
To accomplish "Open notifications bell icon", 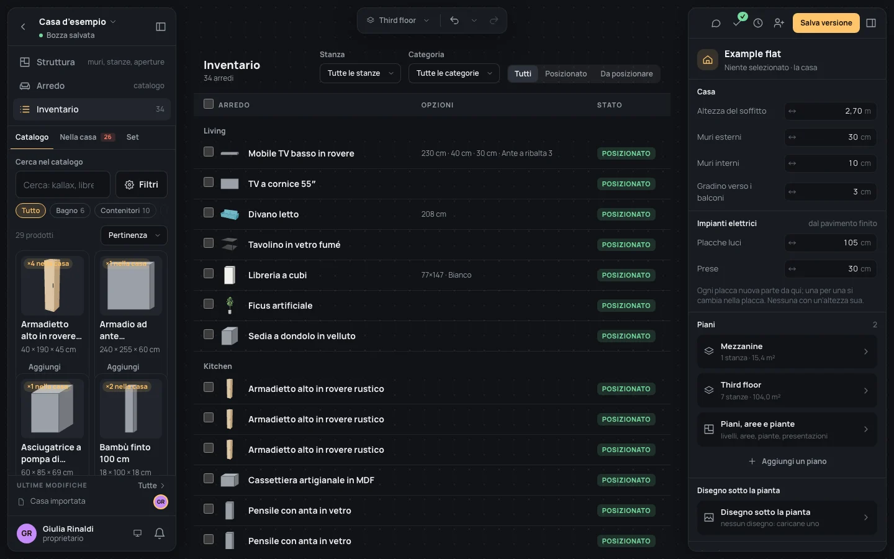I will tap(160, 533).
